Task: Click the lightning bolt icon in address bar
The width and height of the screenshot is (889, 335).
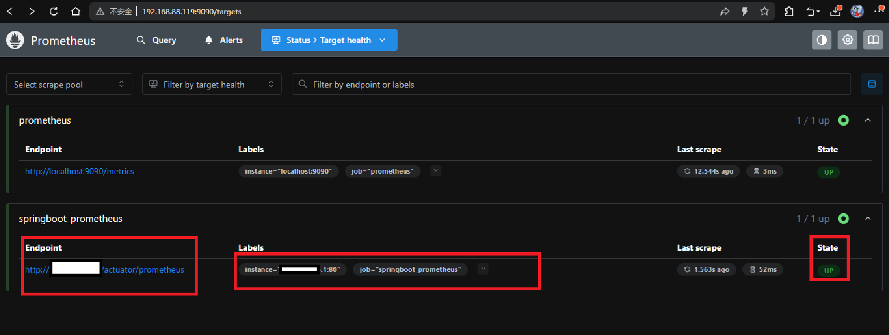Action: [745, 11]
